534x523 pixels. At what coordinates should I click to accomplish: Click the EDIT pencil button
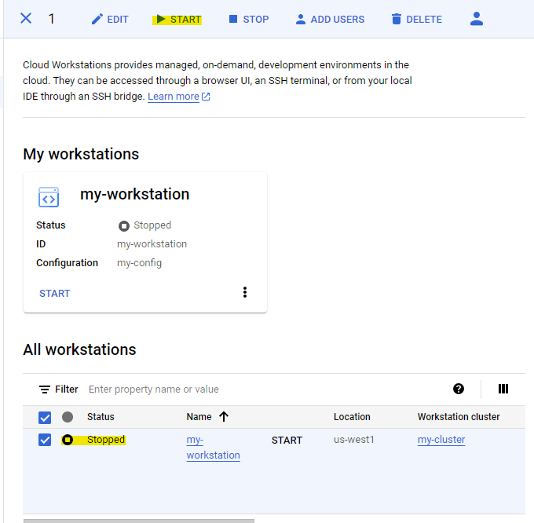110,20
